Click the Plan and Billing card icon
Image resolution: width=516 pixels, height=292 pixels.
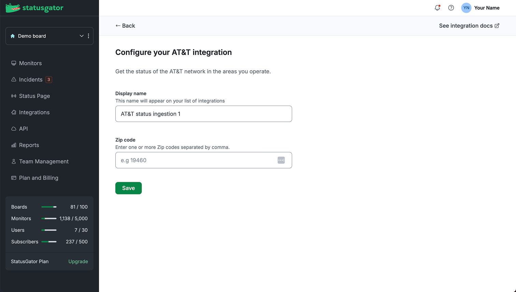click(x=14, y=178)
